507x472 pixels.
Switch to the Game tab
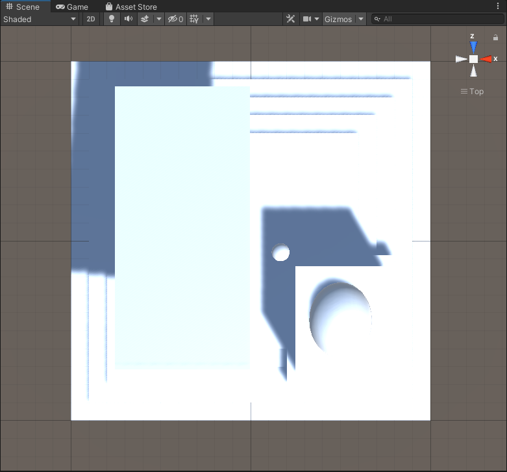point(72,6)
